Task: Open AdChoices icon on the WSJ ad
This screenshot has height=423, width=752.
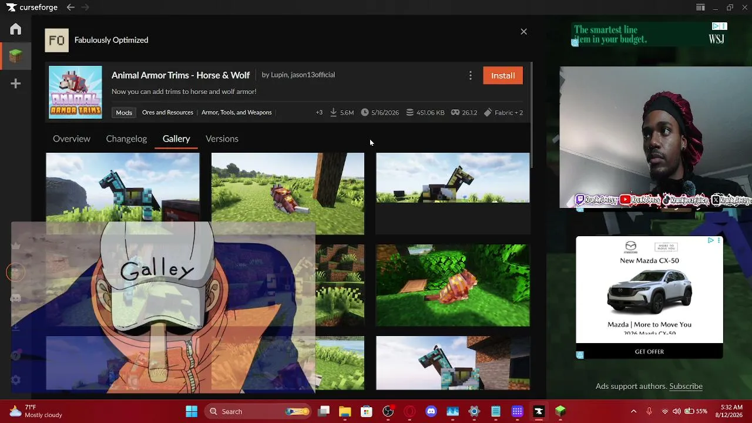Action: pos(716,26)
